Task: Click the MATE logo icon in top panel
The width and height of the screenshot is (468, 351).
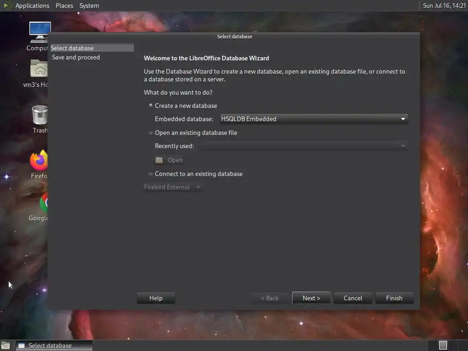Action: (7, 5)
